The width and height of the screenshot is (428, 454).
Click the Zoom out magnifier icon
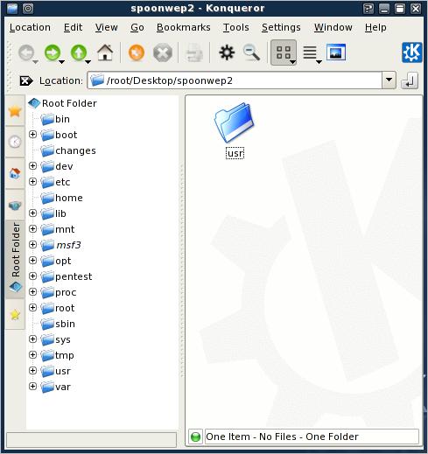[251, 52]
